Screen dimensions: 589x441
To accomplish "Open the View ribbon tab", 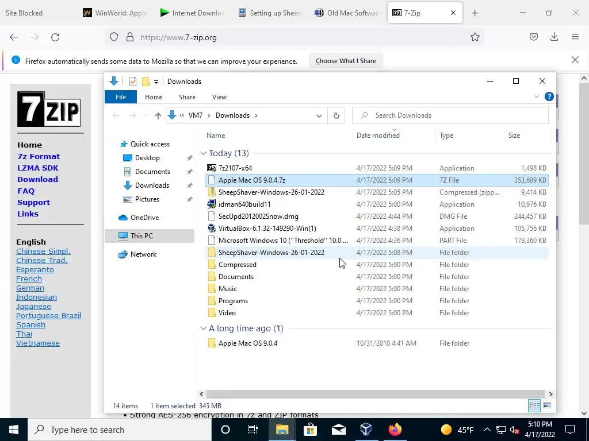I will pos(219,96).
